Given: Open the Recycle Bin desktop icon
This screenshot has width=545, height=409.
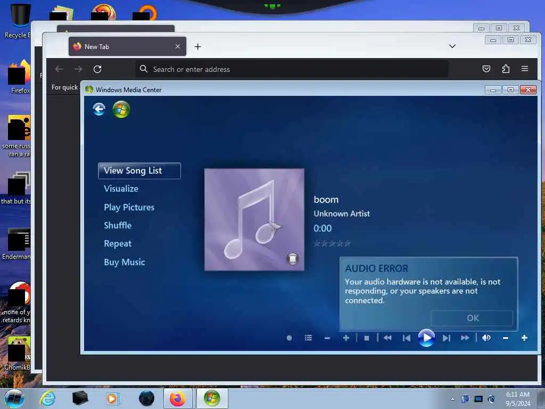Looking at the screenshot, I should [x=19, y=21].
